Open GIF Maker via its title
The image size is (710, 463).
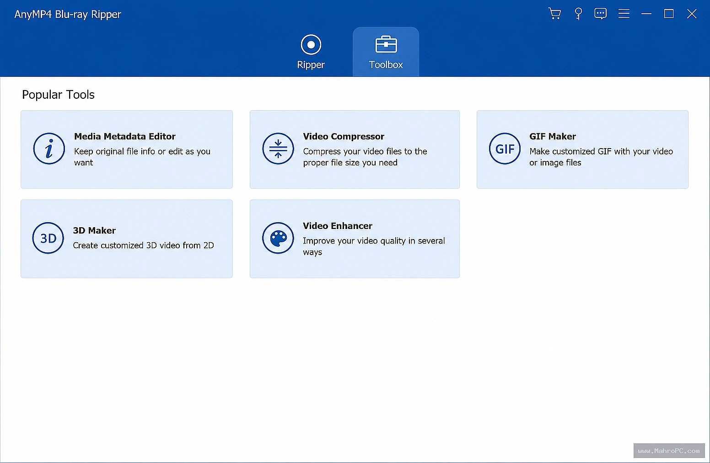pyautogui.click(x=553, y=136)
